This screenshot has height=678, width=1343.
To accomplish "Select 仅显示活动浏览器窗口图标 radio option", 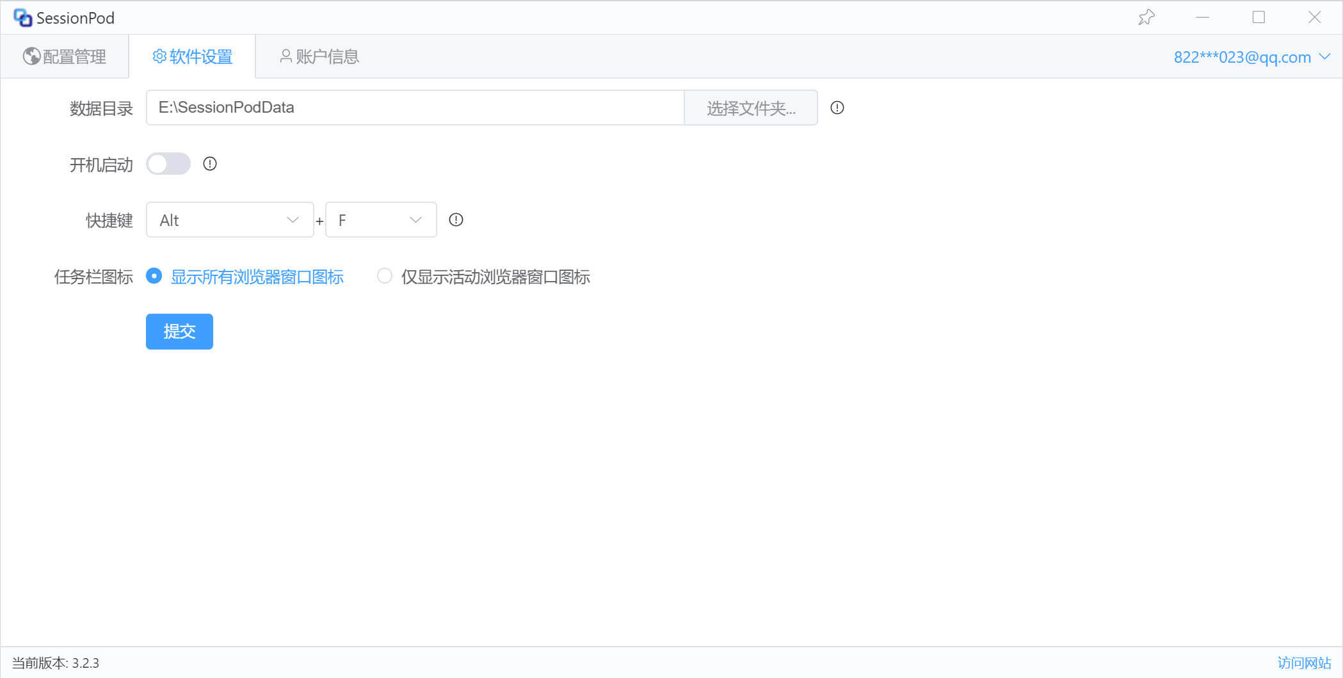I will pyautogui.click(x=384, y=276).
